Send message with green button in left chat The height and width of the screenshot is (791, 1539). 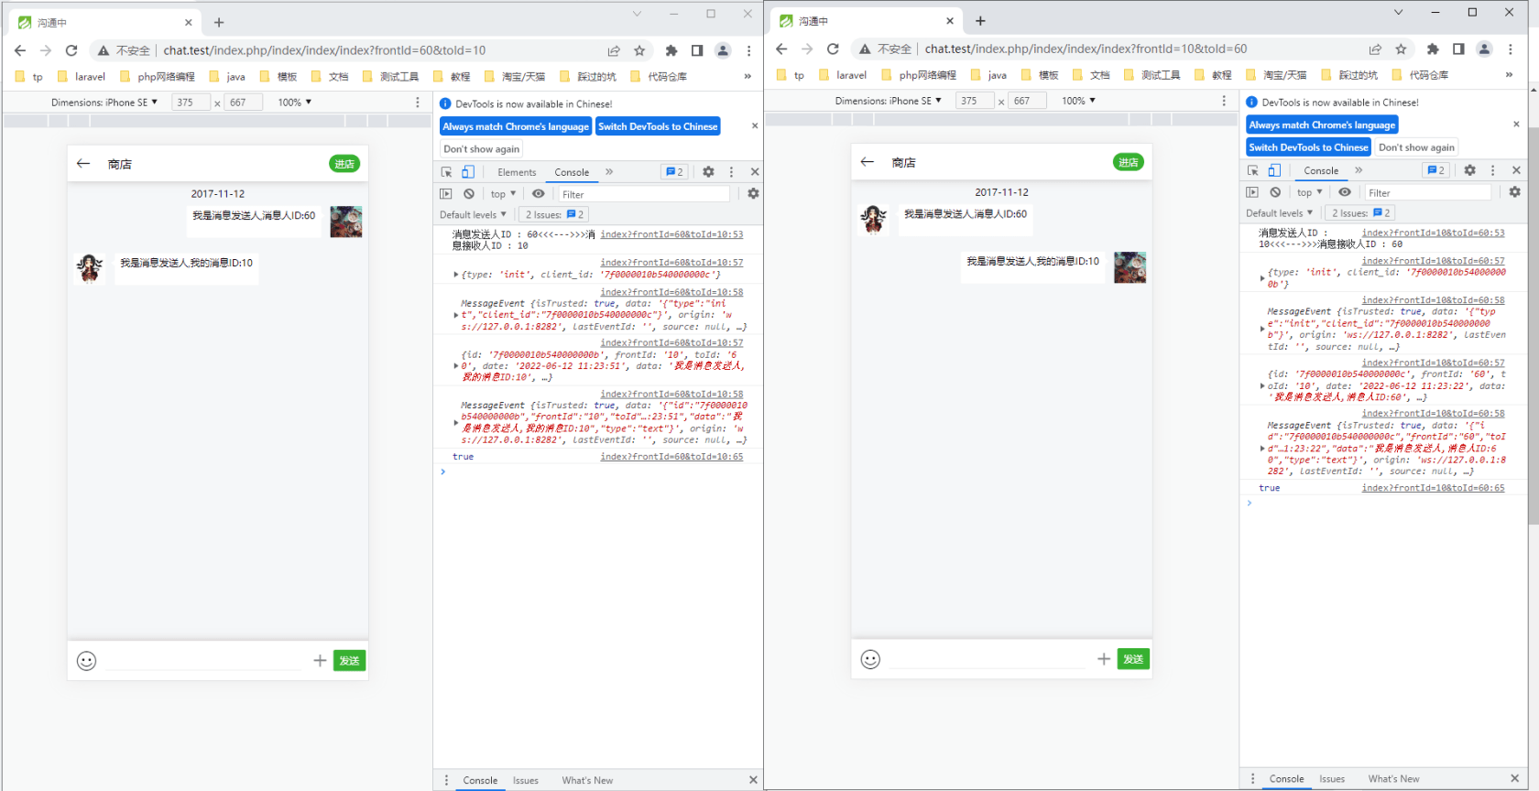point(349,660)
